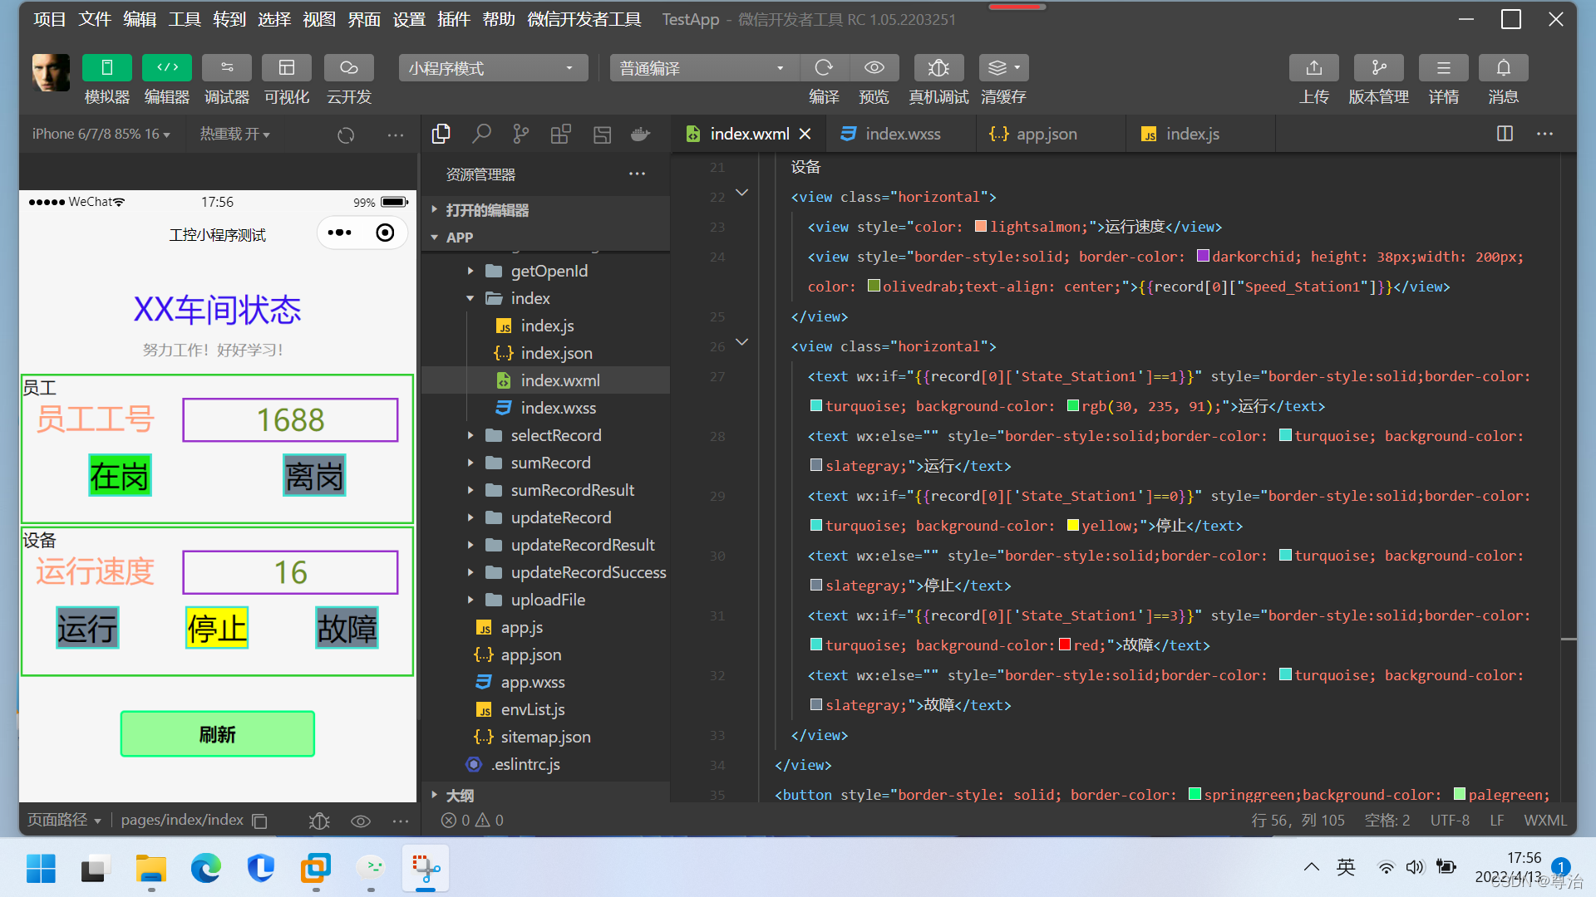Open the search panel magnifier icon
Screen dimensions: 1596x897
tap(481, 134)
